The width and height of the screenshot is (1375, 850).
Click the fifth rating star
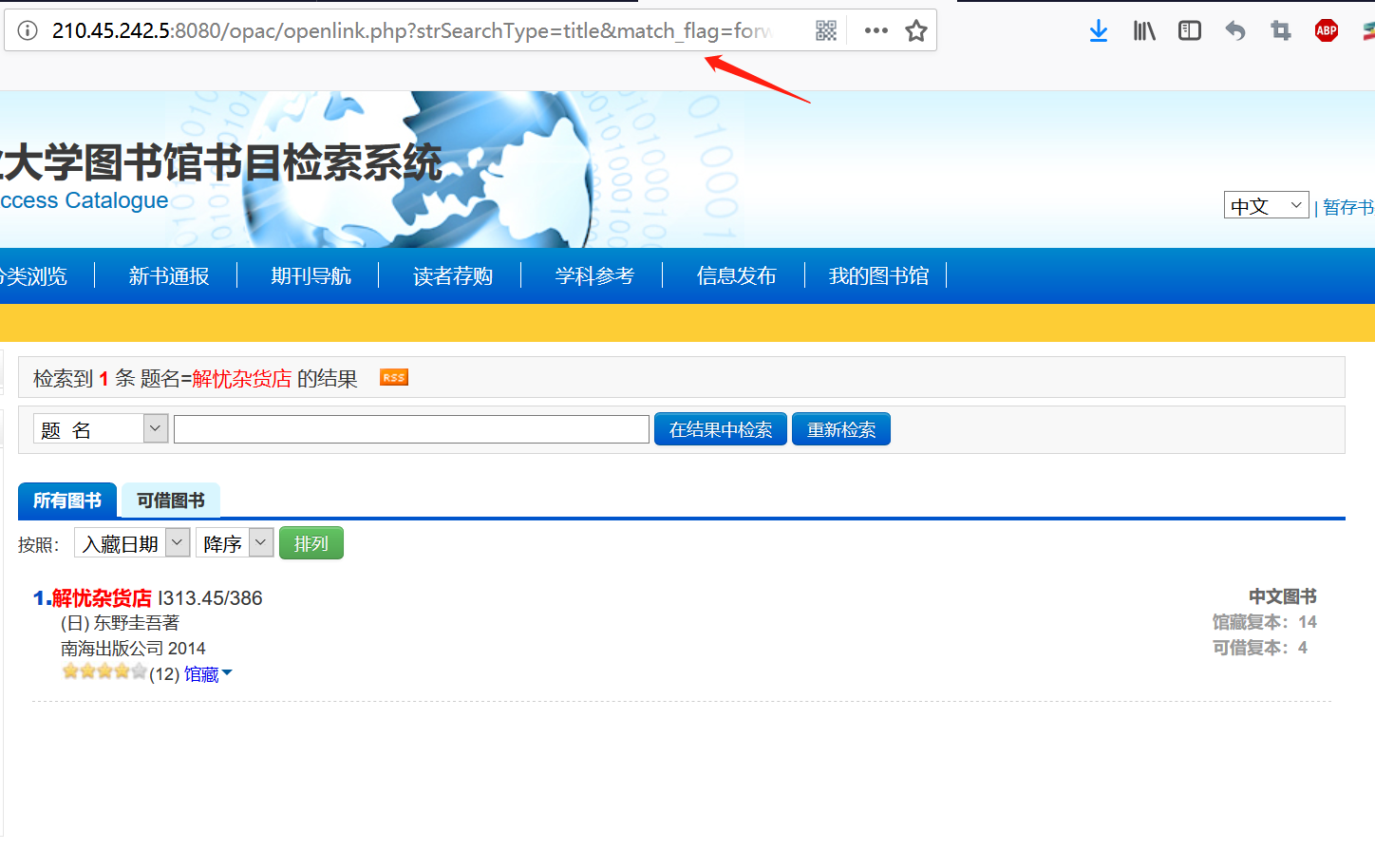point(139,671)
